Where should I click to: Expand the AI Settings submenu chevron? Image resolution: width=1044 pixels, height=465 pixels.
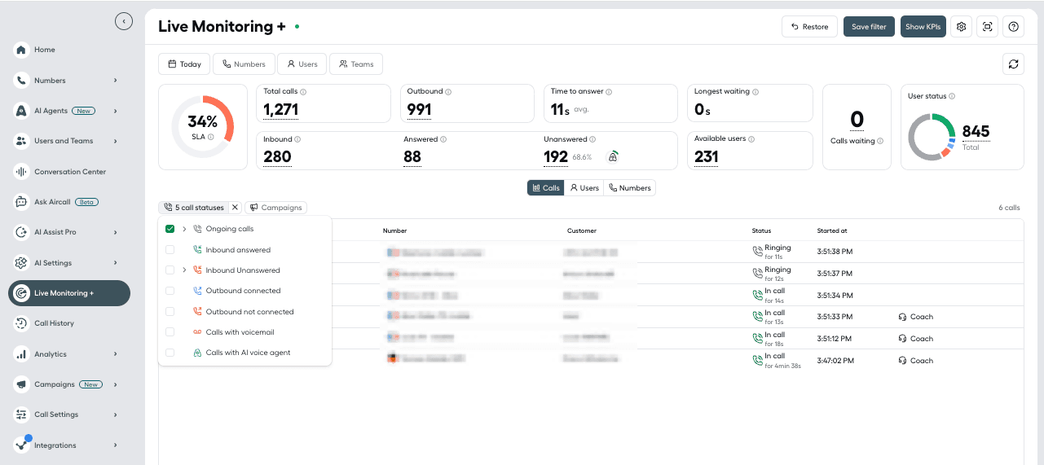tap(115, 263)
